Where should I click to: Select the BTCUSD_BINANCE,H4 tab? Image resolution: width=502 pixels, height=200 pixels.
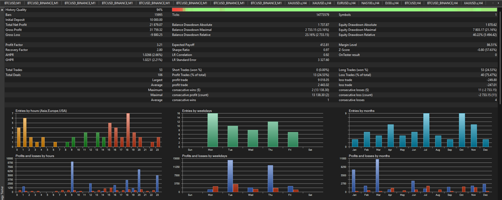click(442, 3)
